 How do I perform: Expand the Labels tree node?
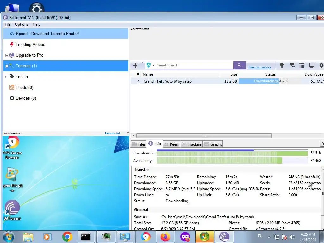click(7, 77)
